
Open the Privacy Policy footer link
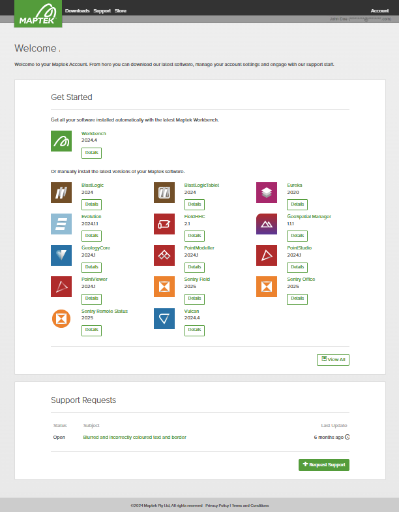tap(217, 505)
